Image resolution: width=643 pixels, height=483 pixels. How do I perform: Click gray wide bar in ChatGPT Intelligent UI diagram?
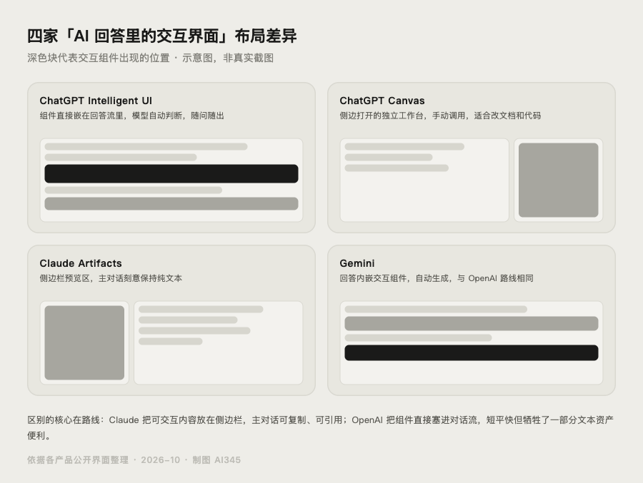(x=171, y=203)
